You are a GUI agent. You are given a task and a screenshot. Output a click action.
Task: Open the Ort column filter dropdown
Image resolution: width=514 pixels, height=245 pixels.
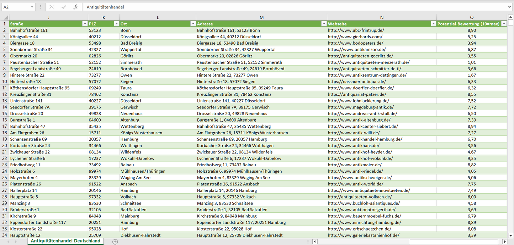pyautogui.click(x=193, y=24)
